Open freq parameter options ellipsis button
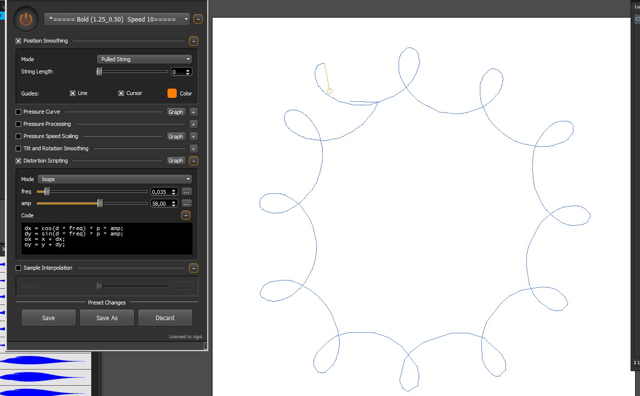The width and height of the screenshot is (640, 396). [187, 192]
